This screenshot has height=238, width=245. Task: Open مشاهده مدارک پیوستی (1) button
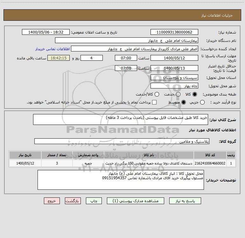(x=136, y=201)
